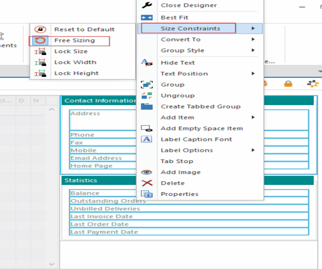Click the Lock Width icon
This screenshot has height=269, width=322.
(40, 63)
